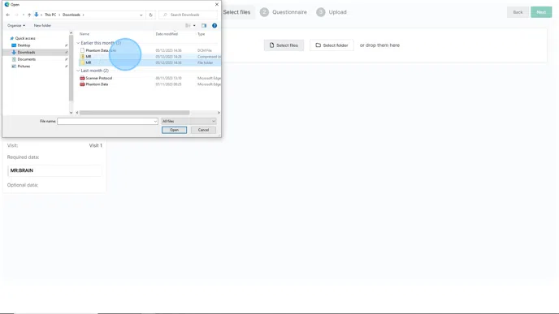Click the Scanner Protocol PDF icon
559x314 pixels.
pyautogui.click(x=82, y=79)
